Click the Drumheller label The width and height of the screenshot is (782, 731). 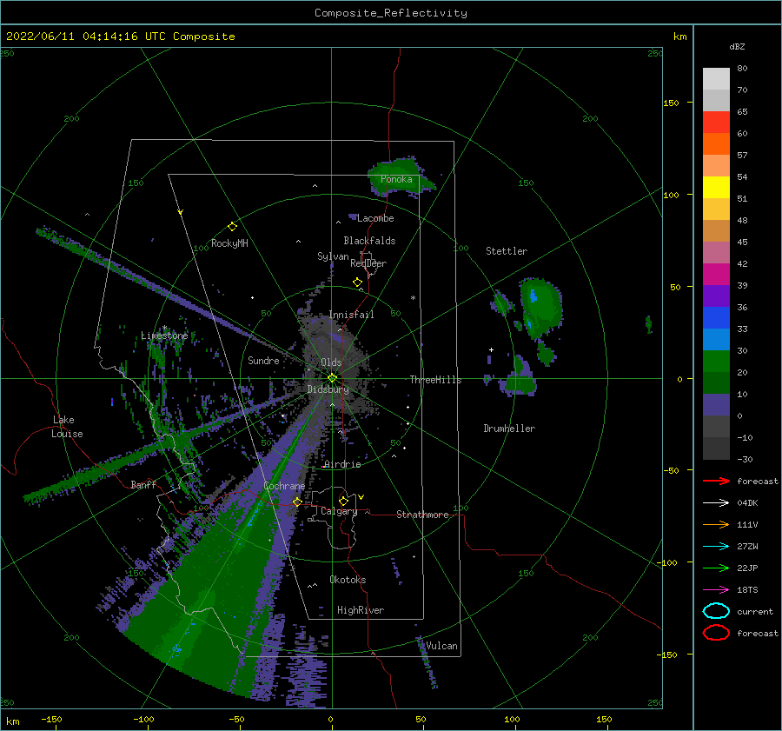coord(509,429)
